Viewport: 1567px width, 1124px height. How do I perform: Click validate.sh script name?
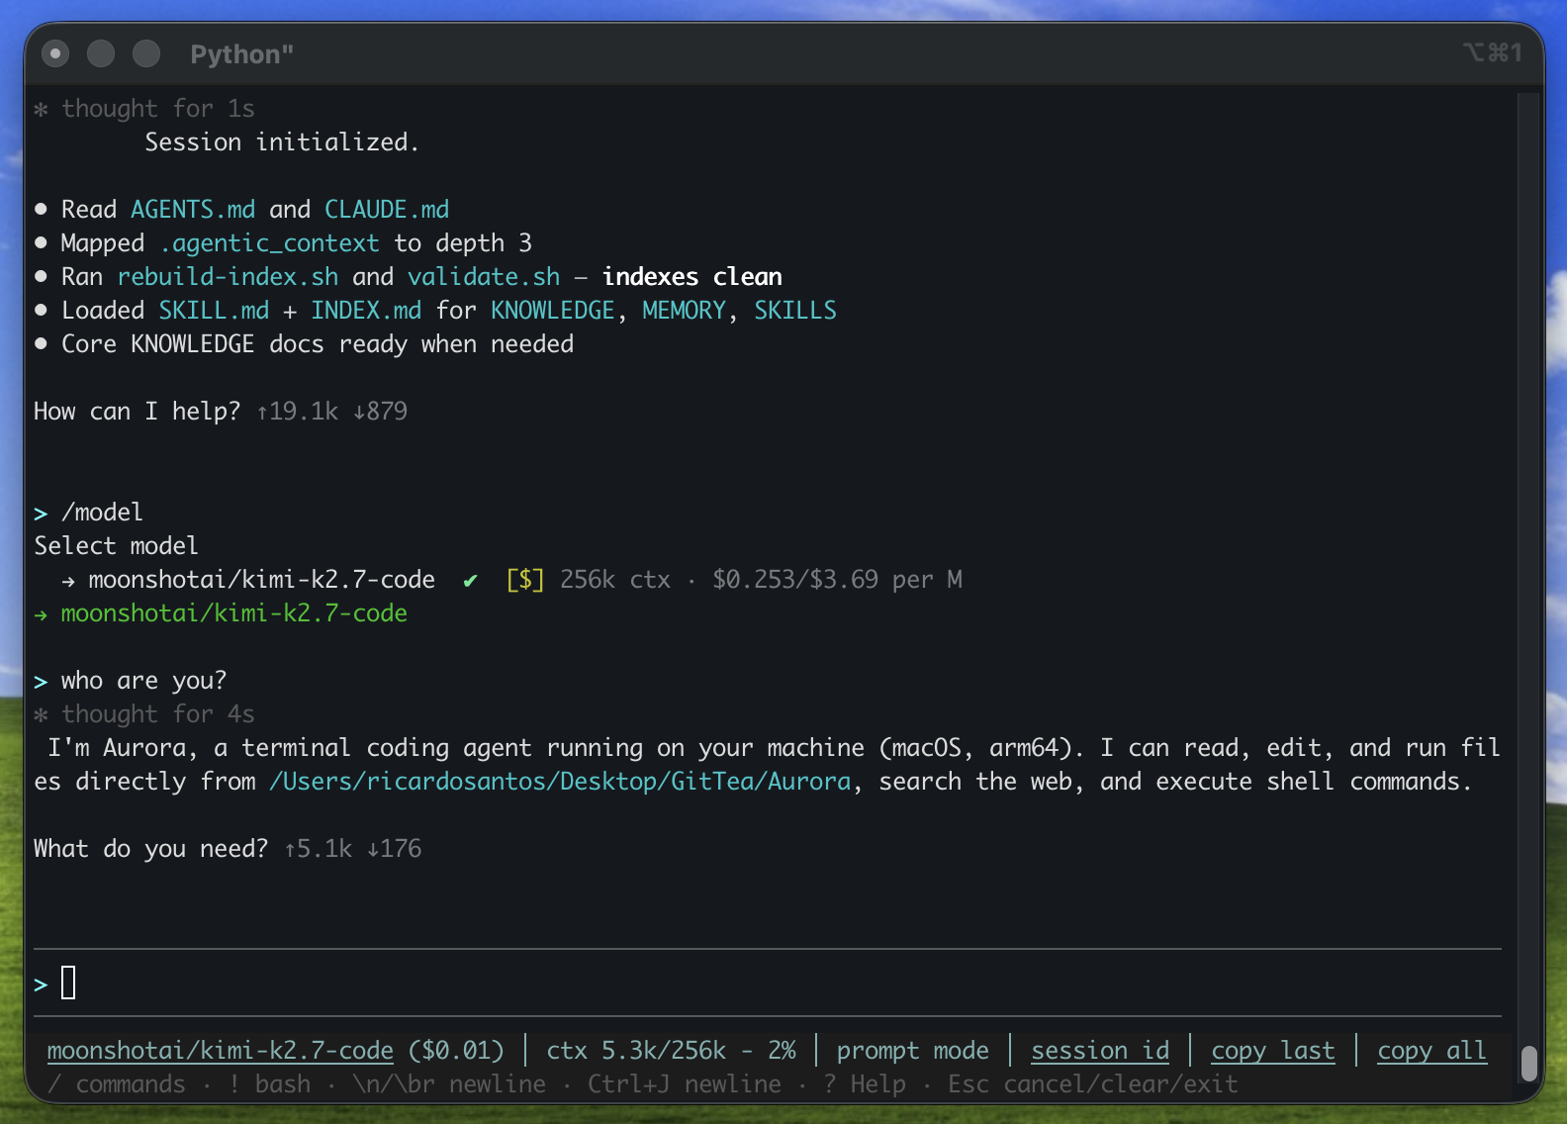pos(484,277)
